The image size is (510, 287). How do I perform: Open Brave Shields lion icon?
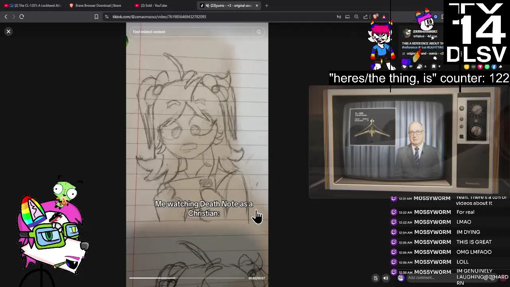tap(375, 17)
